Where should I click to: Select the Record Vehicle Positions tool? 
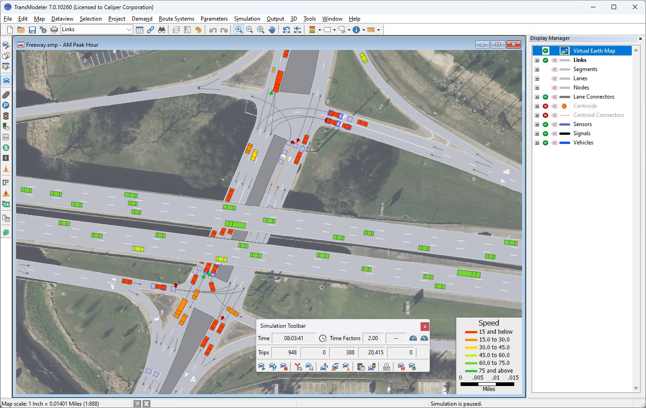point(309,366)
